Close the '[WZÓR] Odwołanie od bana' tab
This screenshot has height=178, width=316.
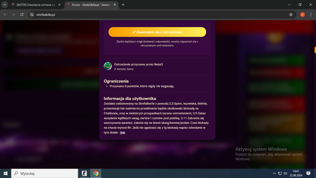[x=59, y=5]
